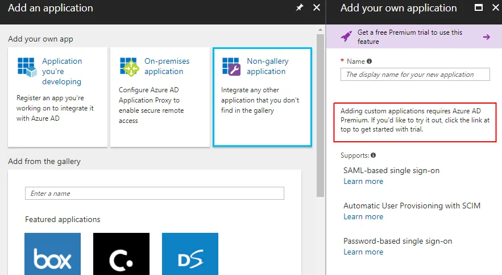
Task: Click the Azure AD Premium requirement message
Action: (x=415, y=120)
